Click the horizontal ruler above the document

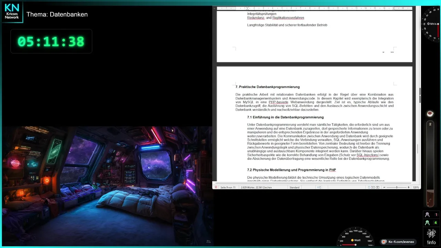[x=314, y=8]
